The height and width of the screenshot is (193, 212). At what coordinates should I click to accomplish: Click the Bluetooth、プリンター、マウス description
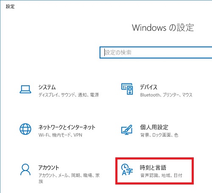[166, 95]
